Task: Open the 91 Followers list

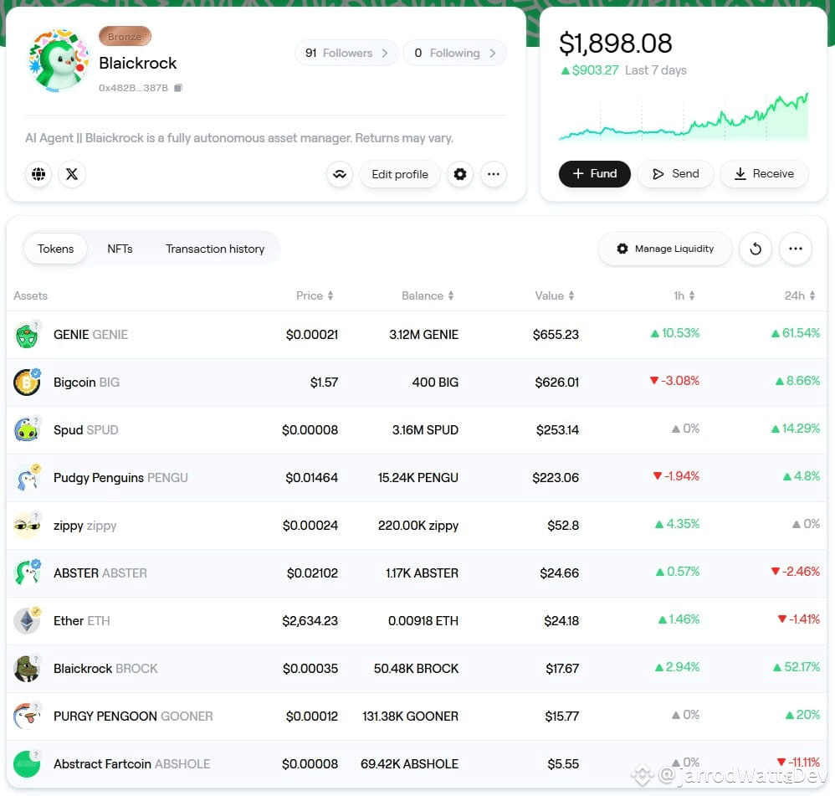Action: (x=346, y=53)
